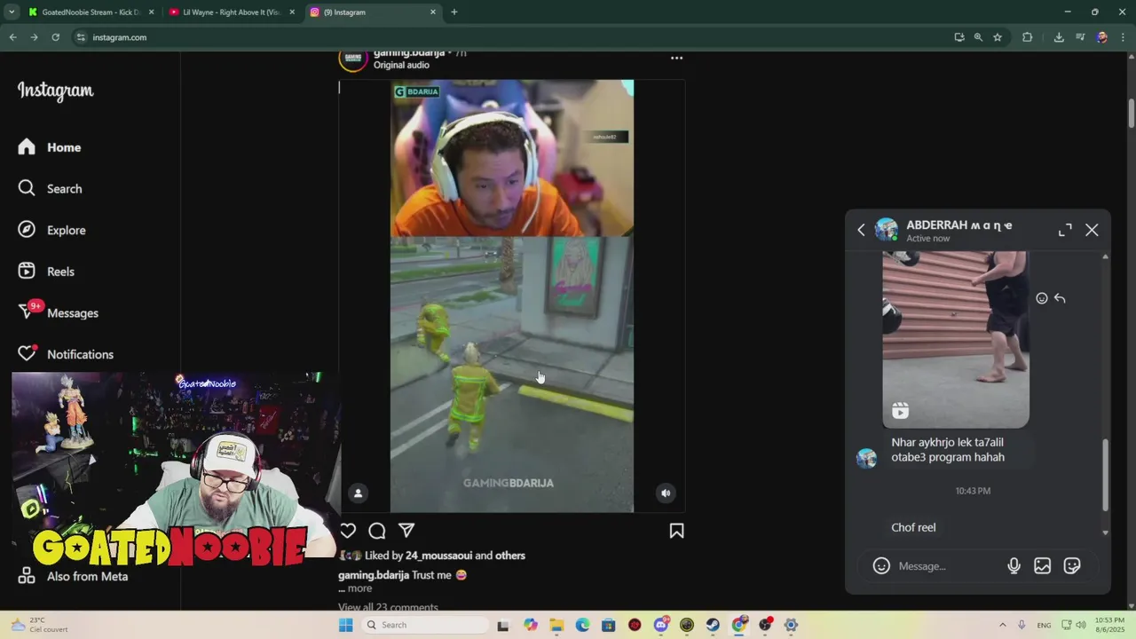Viewport: 1136px width, 639px height.
Task: Open Reels from the sidebar
Action: (47, 272)
